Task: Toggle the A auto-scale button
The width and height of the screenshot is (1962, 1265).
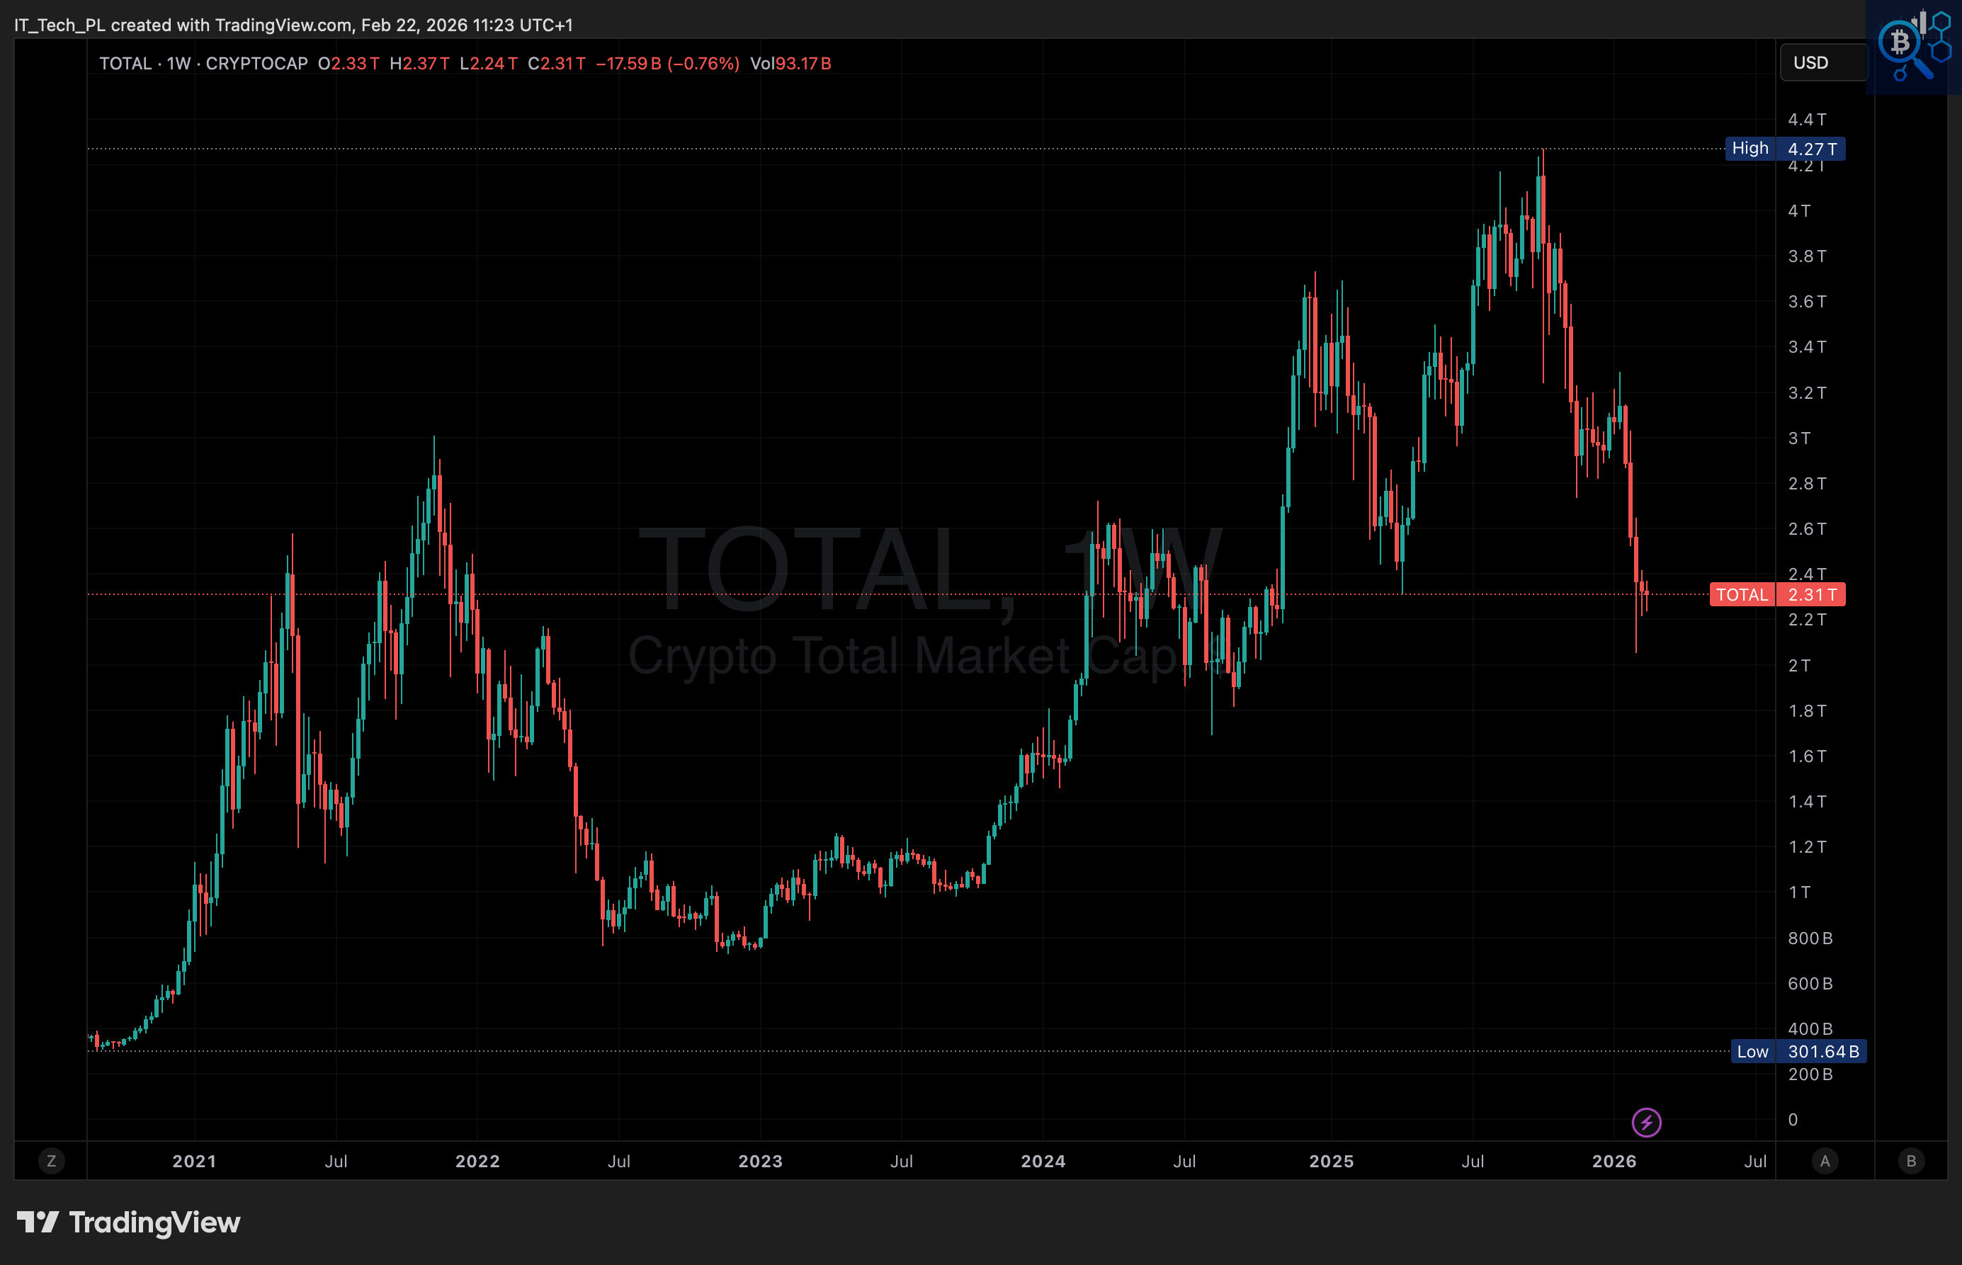Action: (1825, 1161)
